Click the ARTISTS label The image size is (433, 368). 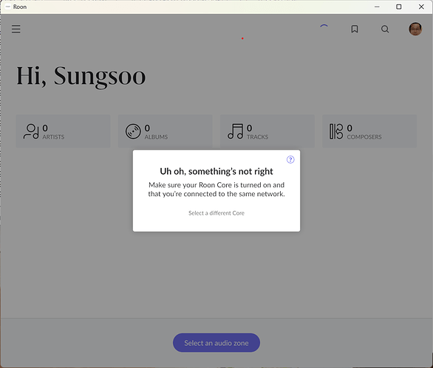tap(53, 137)
